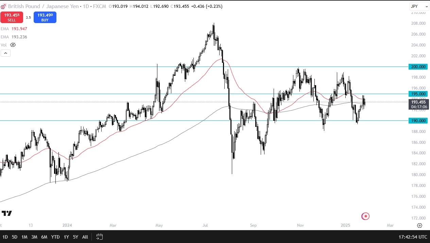Screen dimensions: 430x243
Task: Toggle volume visibility with crossed-eye icon
Action: pos(13,44)
